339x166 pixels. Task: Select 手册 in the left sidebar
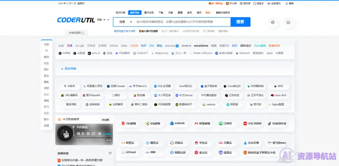tap(47, 45)
